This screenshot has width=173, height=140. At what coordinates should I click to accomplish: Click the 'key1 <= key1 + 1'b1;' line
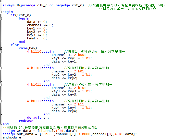click(72, 58)
